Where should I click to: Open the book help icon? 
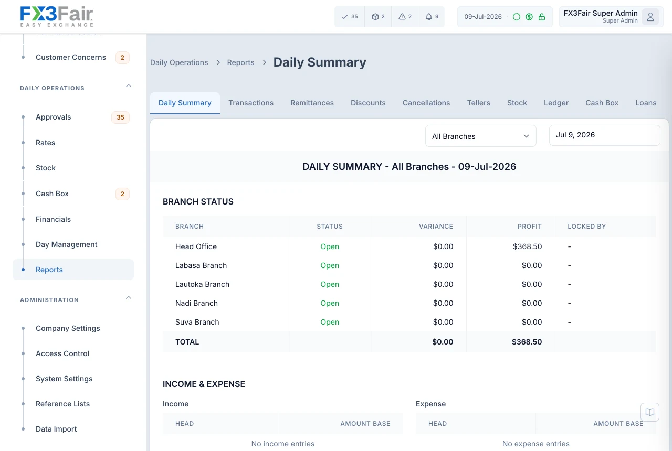tap(650, 412)
